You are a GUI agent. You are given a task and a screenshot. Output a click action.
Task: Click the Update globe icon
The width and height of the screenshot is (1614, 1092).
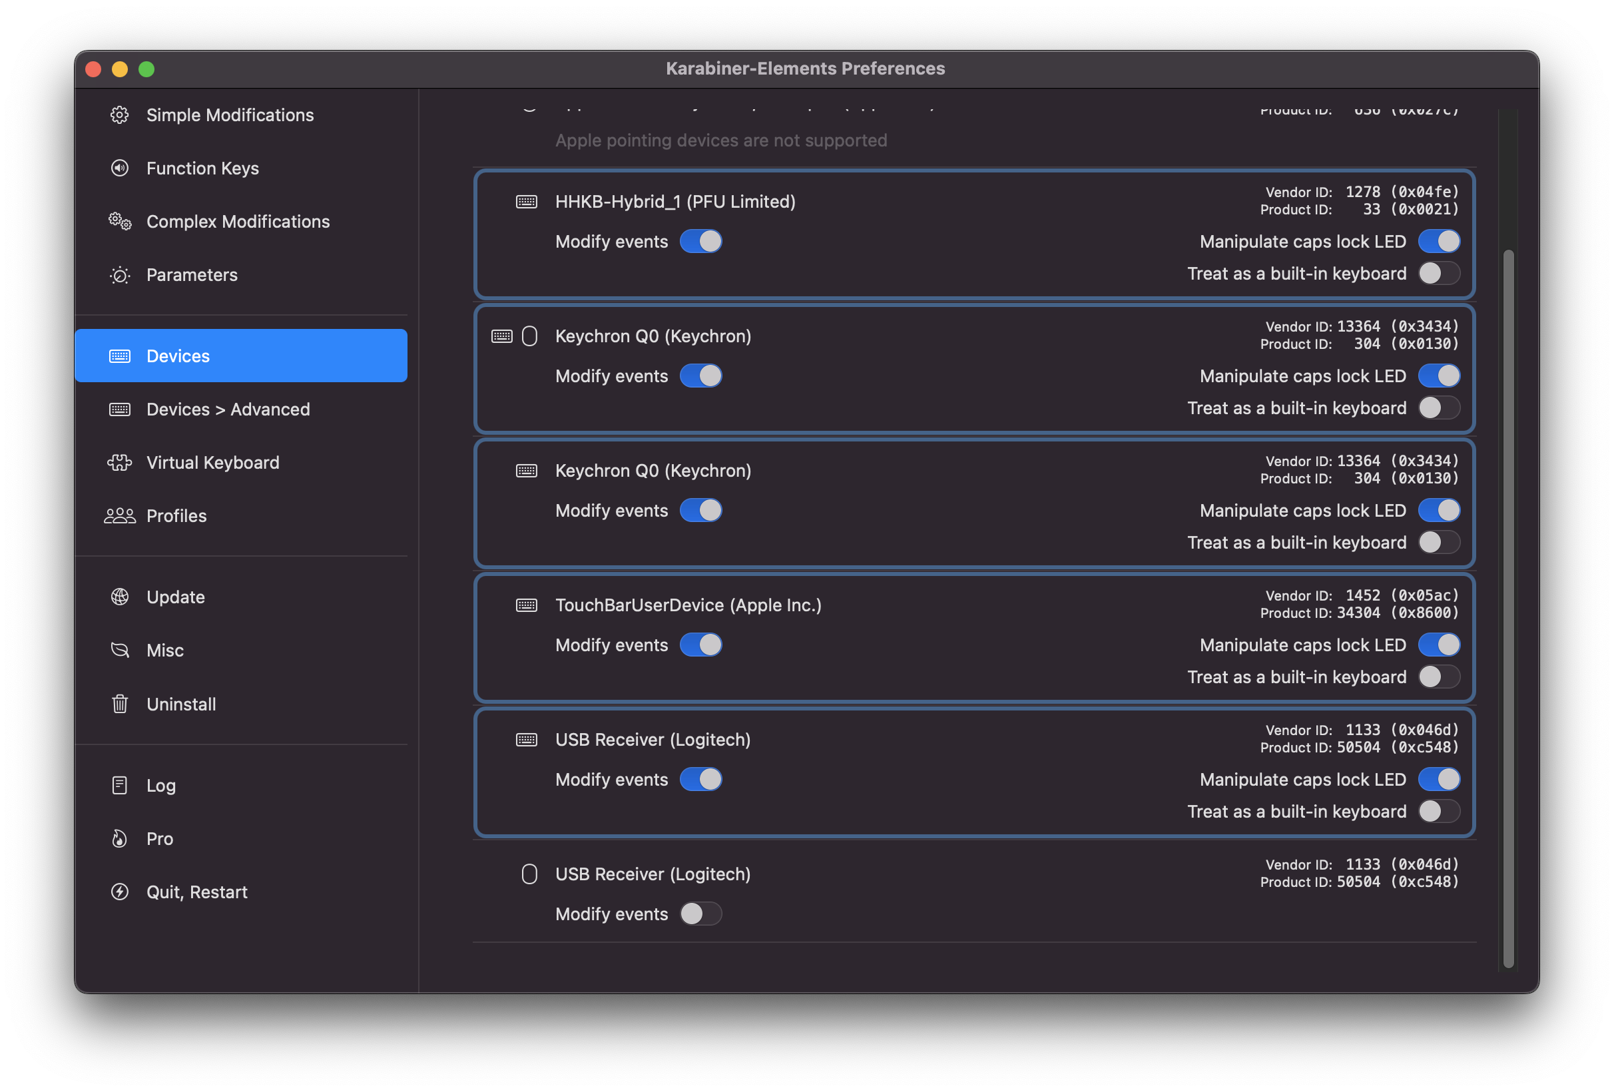[x=119, y=597]
